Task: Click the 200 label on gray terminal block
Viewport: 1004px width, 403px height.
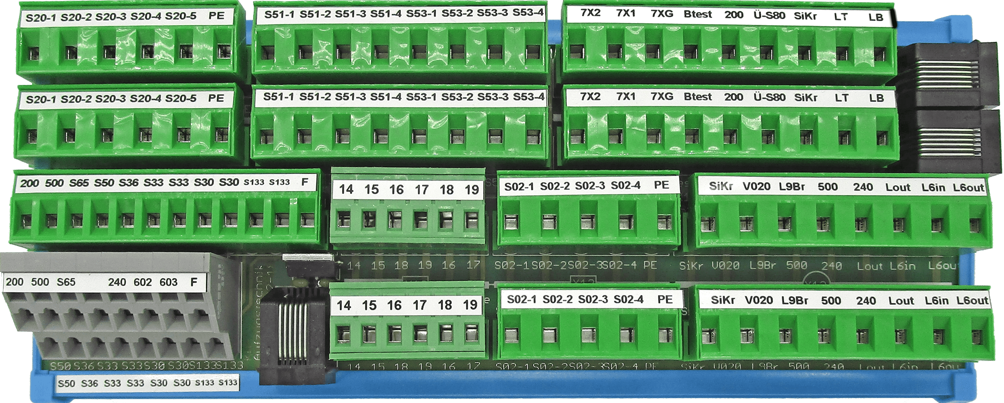Action: click(x=15, y=282)
